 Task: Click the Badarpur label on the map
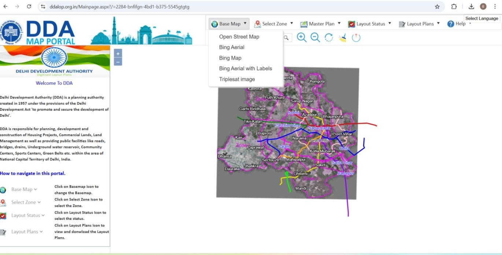click(x=346, y=173)
